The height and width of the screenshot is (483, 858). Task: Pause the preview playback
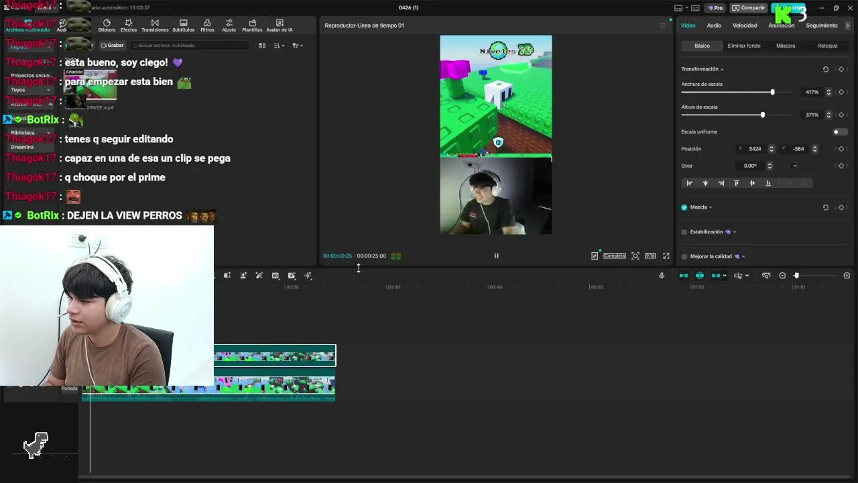click(x=496, y=256)
